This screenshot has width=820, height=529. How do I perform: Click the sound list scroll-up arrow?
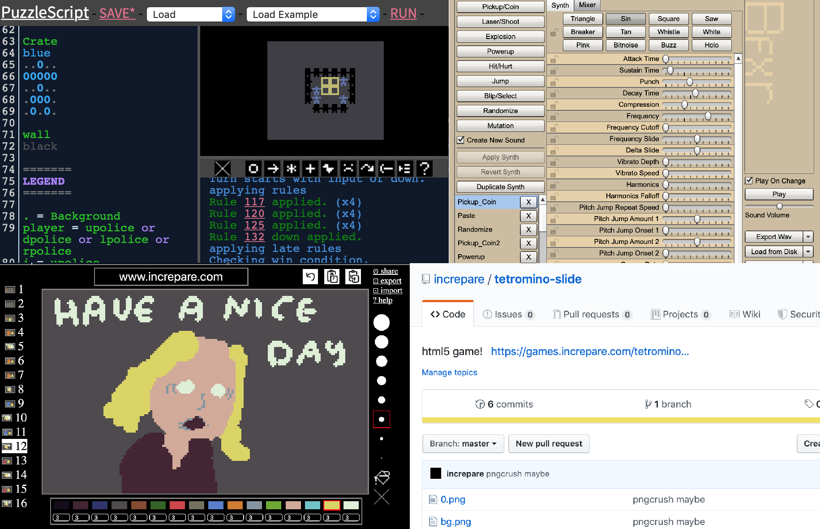tap(543, 199)
